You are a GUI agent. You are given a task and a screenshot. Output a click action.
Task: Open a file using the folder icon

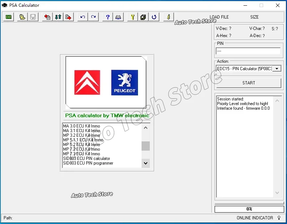coord(22,17)
